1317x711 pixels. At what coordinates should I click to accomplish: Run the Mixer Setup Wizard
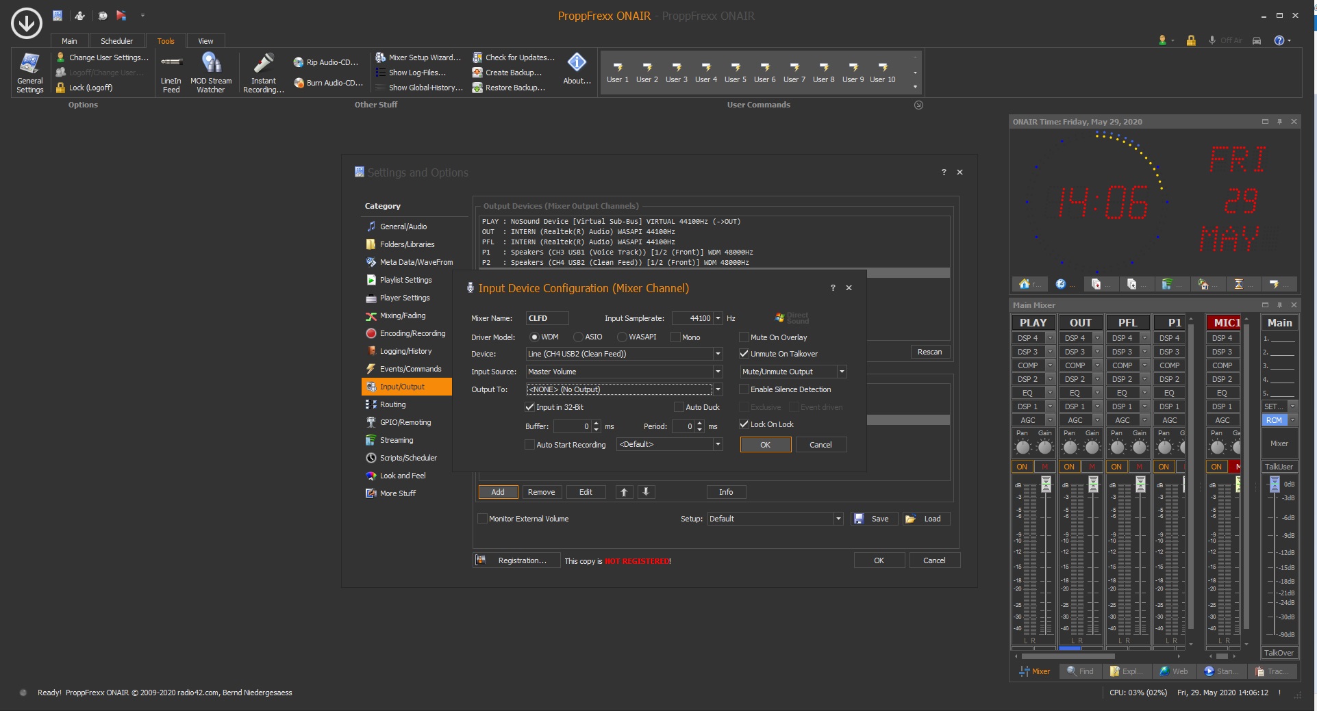click(418, 57)
